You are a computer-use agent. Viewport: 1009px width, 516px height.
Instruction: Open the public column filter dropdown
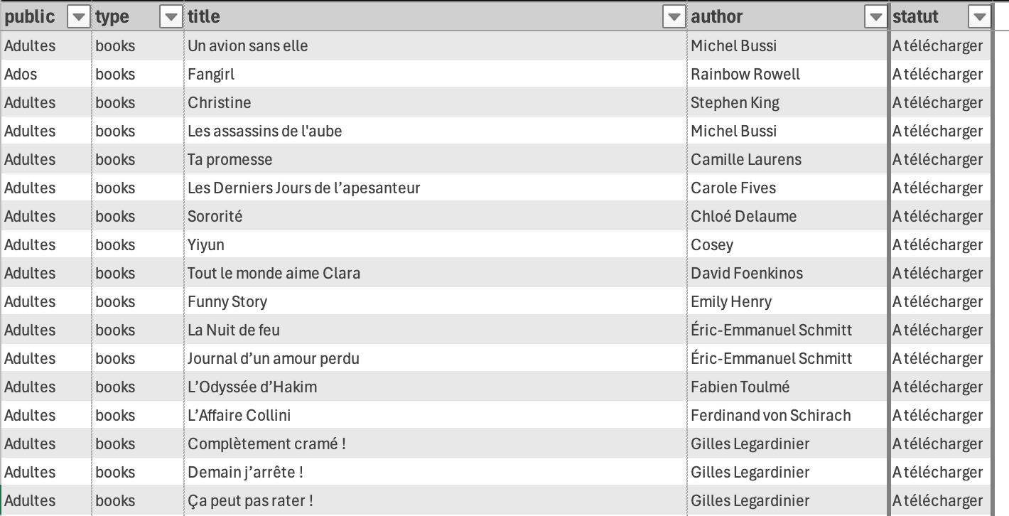[78, 17]
